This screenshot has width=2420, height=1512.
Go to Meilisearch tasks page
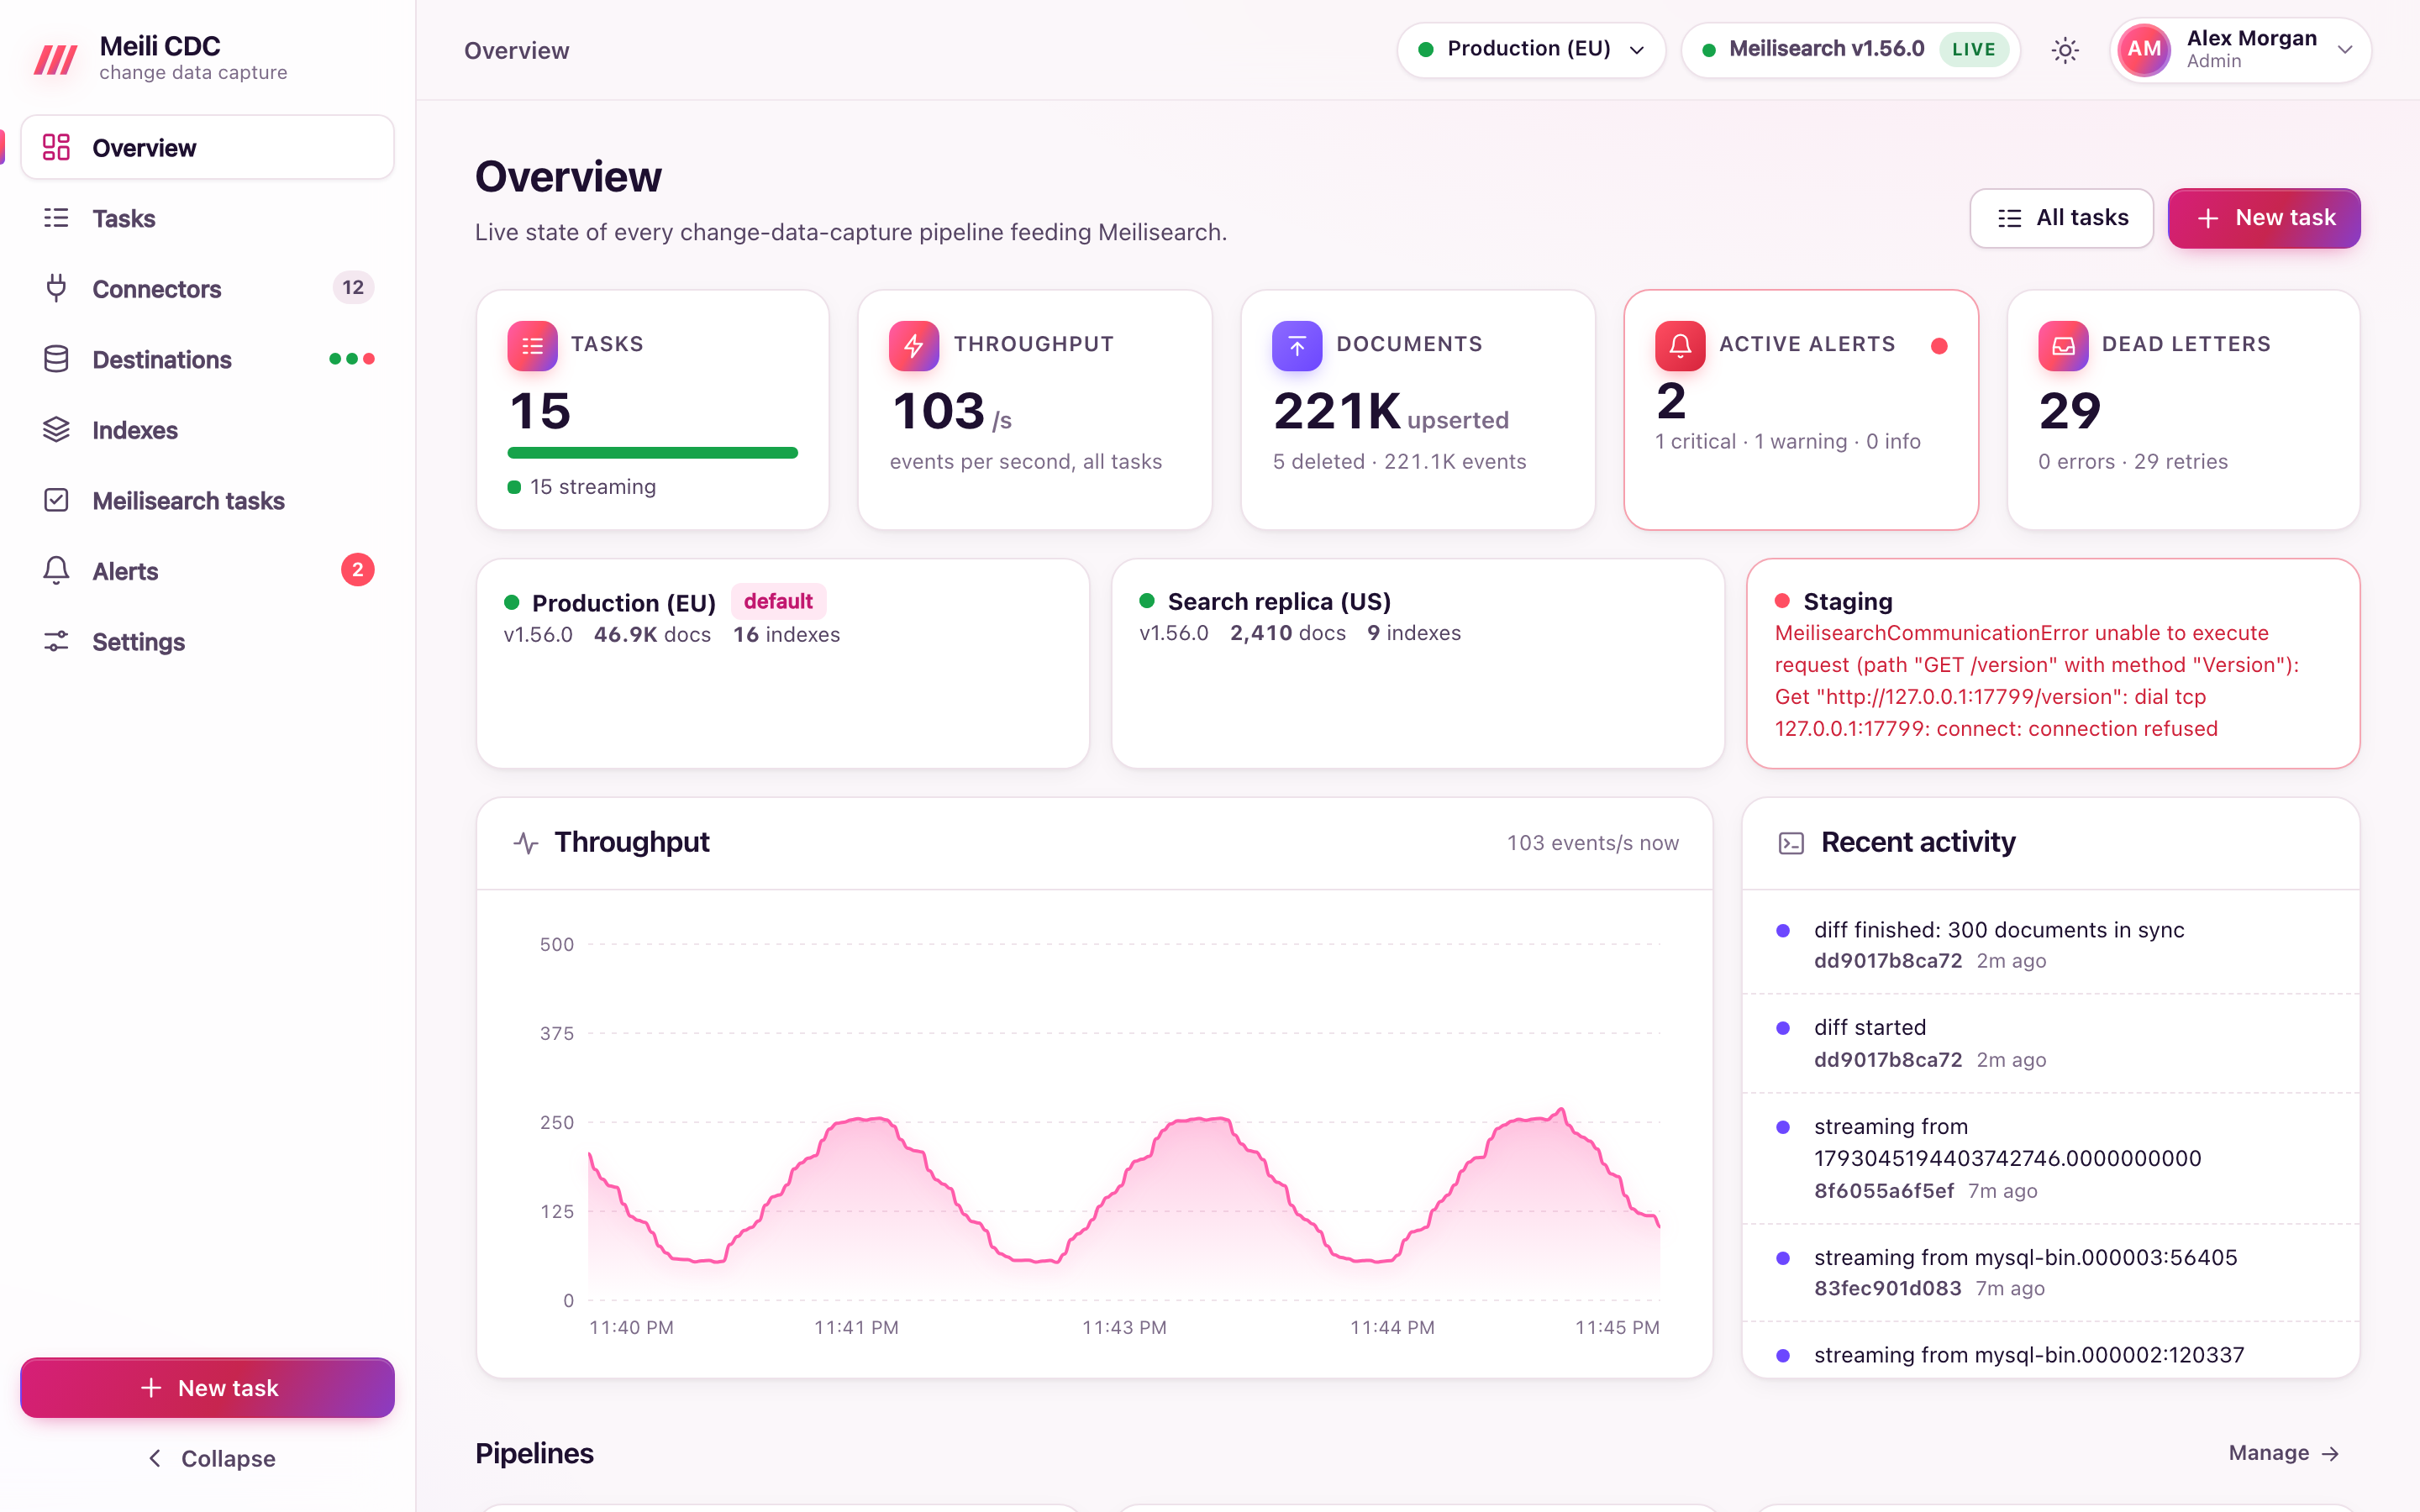tap(208, 500)
